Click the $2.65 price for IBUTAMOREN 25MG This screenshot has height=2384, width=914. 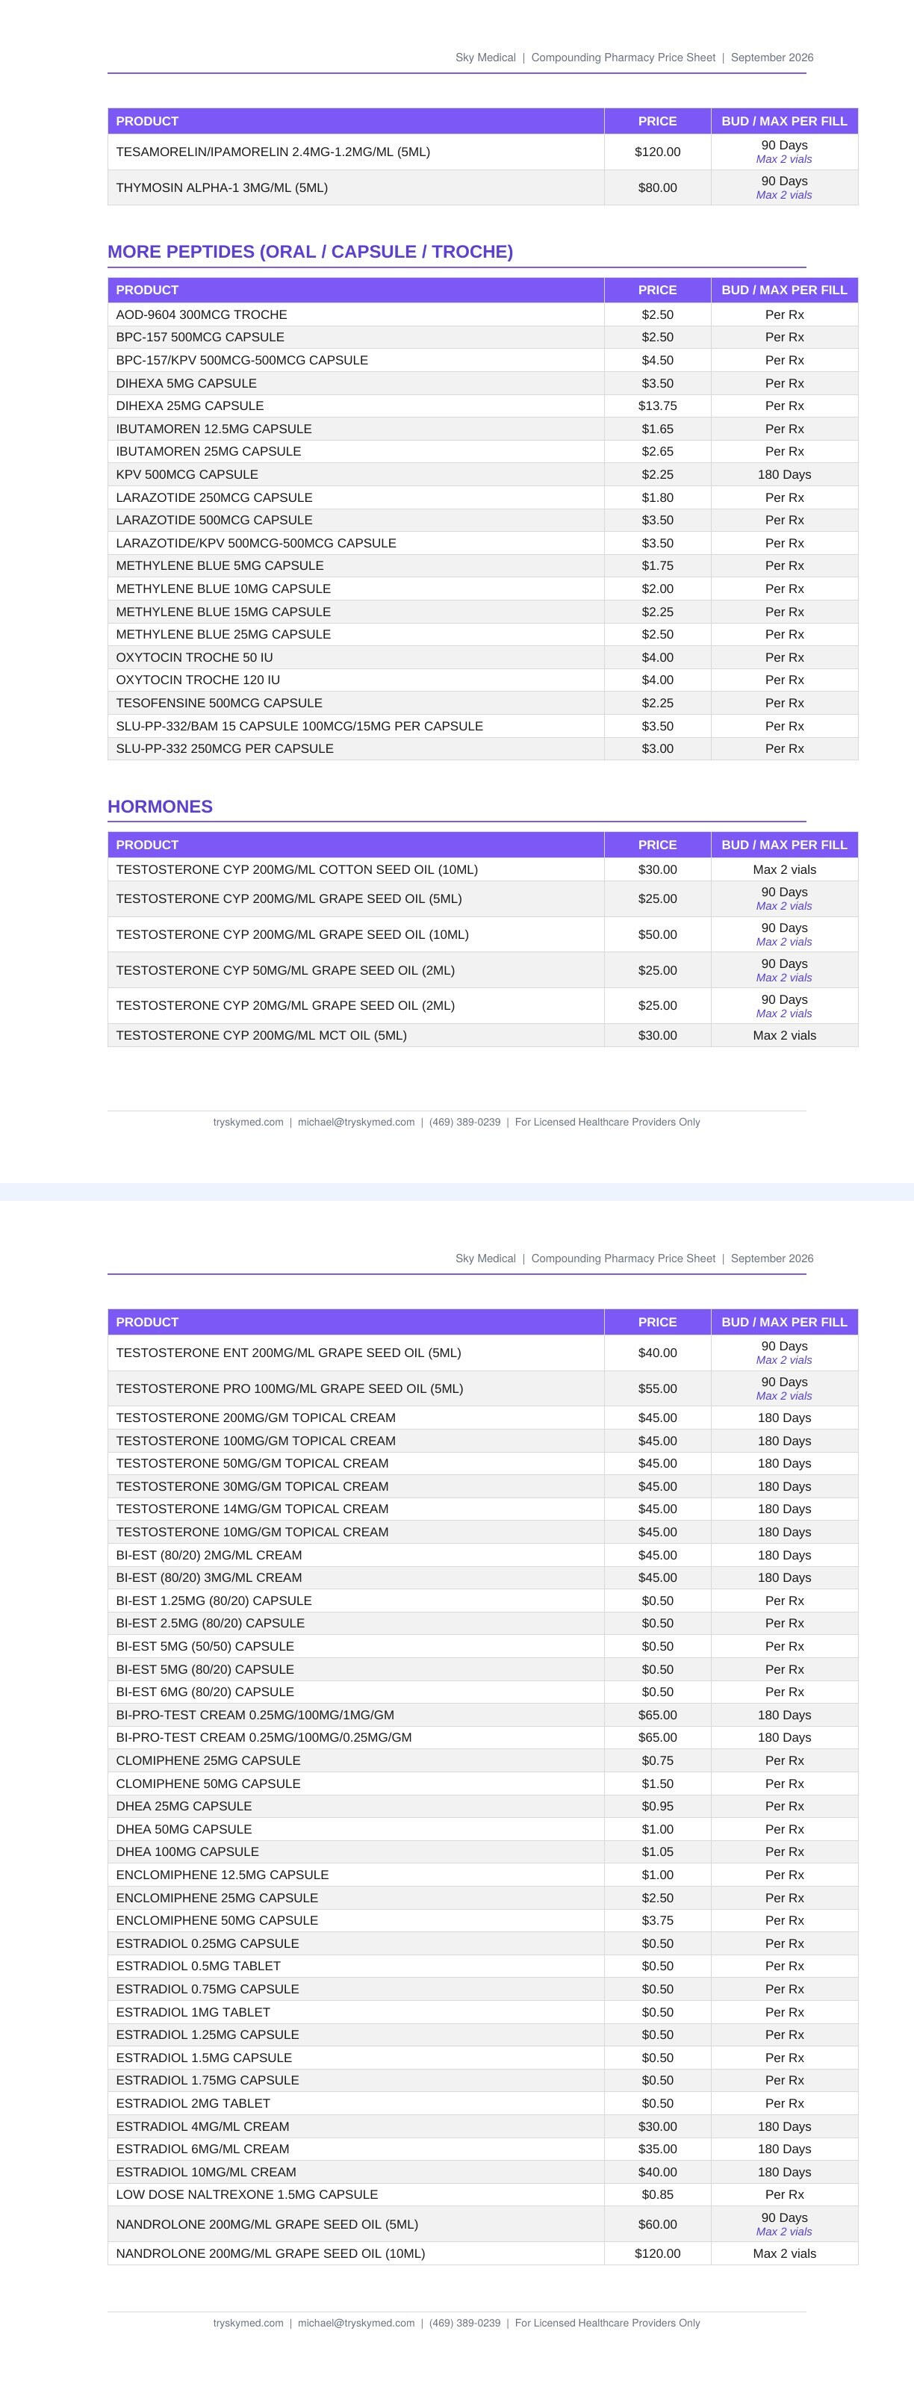point(658,452)
